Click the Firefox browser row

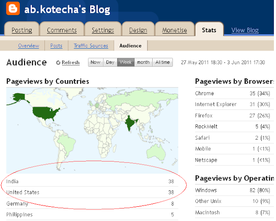tap(234, 115)
